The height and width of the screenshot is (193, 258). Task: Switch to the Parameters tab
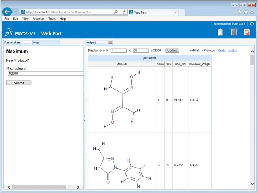[17, 43]
